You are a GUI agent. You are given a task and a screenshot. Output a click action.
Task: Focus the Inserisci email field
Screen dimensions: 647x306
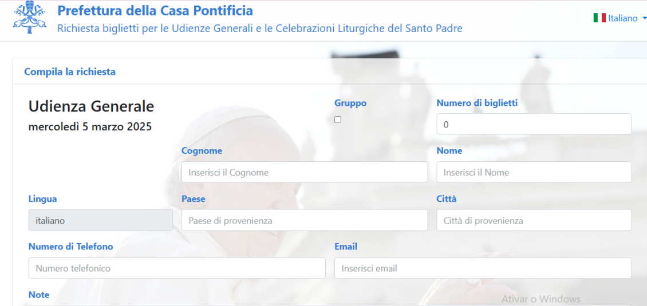483,268
